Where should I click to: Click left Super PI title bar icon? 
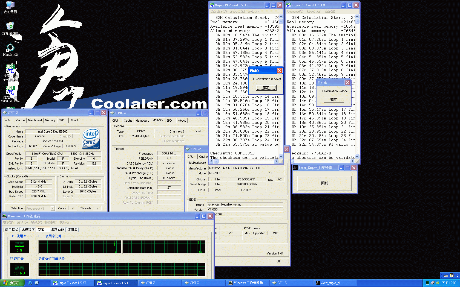pos(212,5)
